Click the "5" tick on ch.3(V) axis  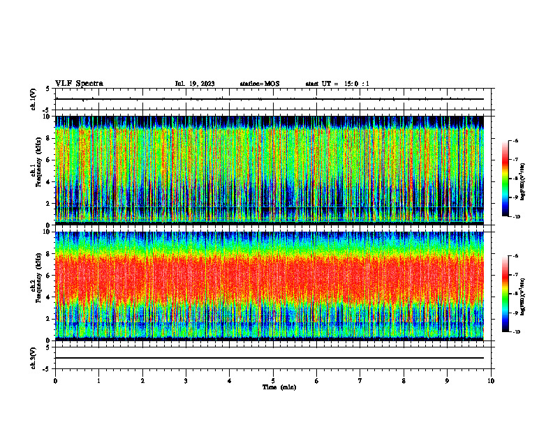point(47,347)
